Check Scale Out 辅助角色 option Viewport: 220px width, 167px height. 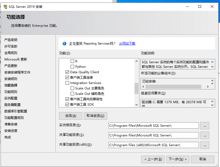(x=72, y=93)
